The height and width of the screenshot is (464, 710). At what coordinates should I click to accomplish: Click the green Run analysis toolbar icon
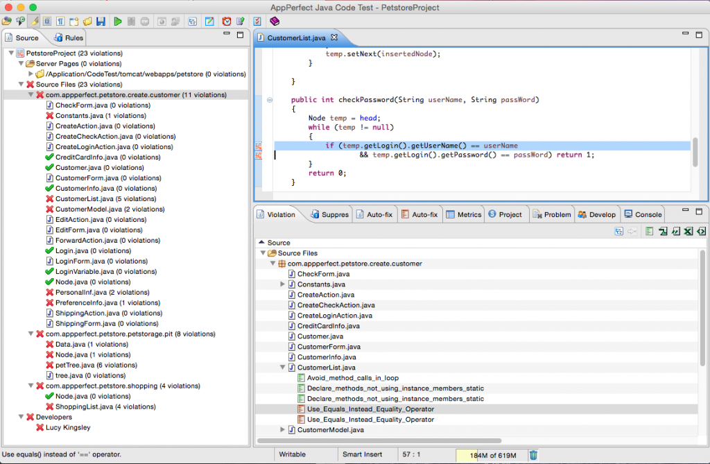117,22
